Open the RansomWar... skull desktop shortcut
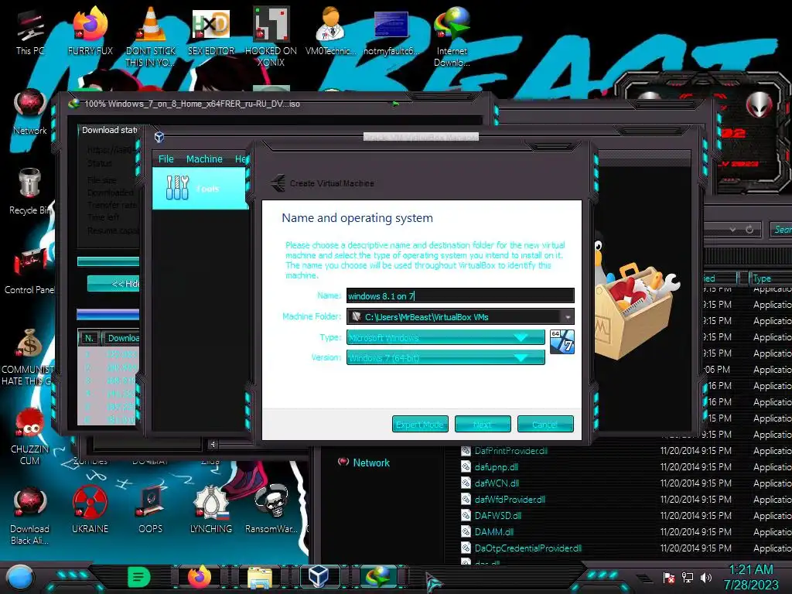792x594 pixels. (271, 510)
